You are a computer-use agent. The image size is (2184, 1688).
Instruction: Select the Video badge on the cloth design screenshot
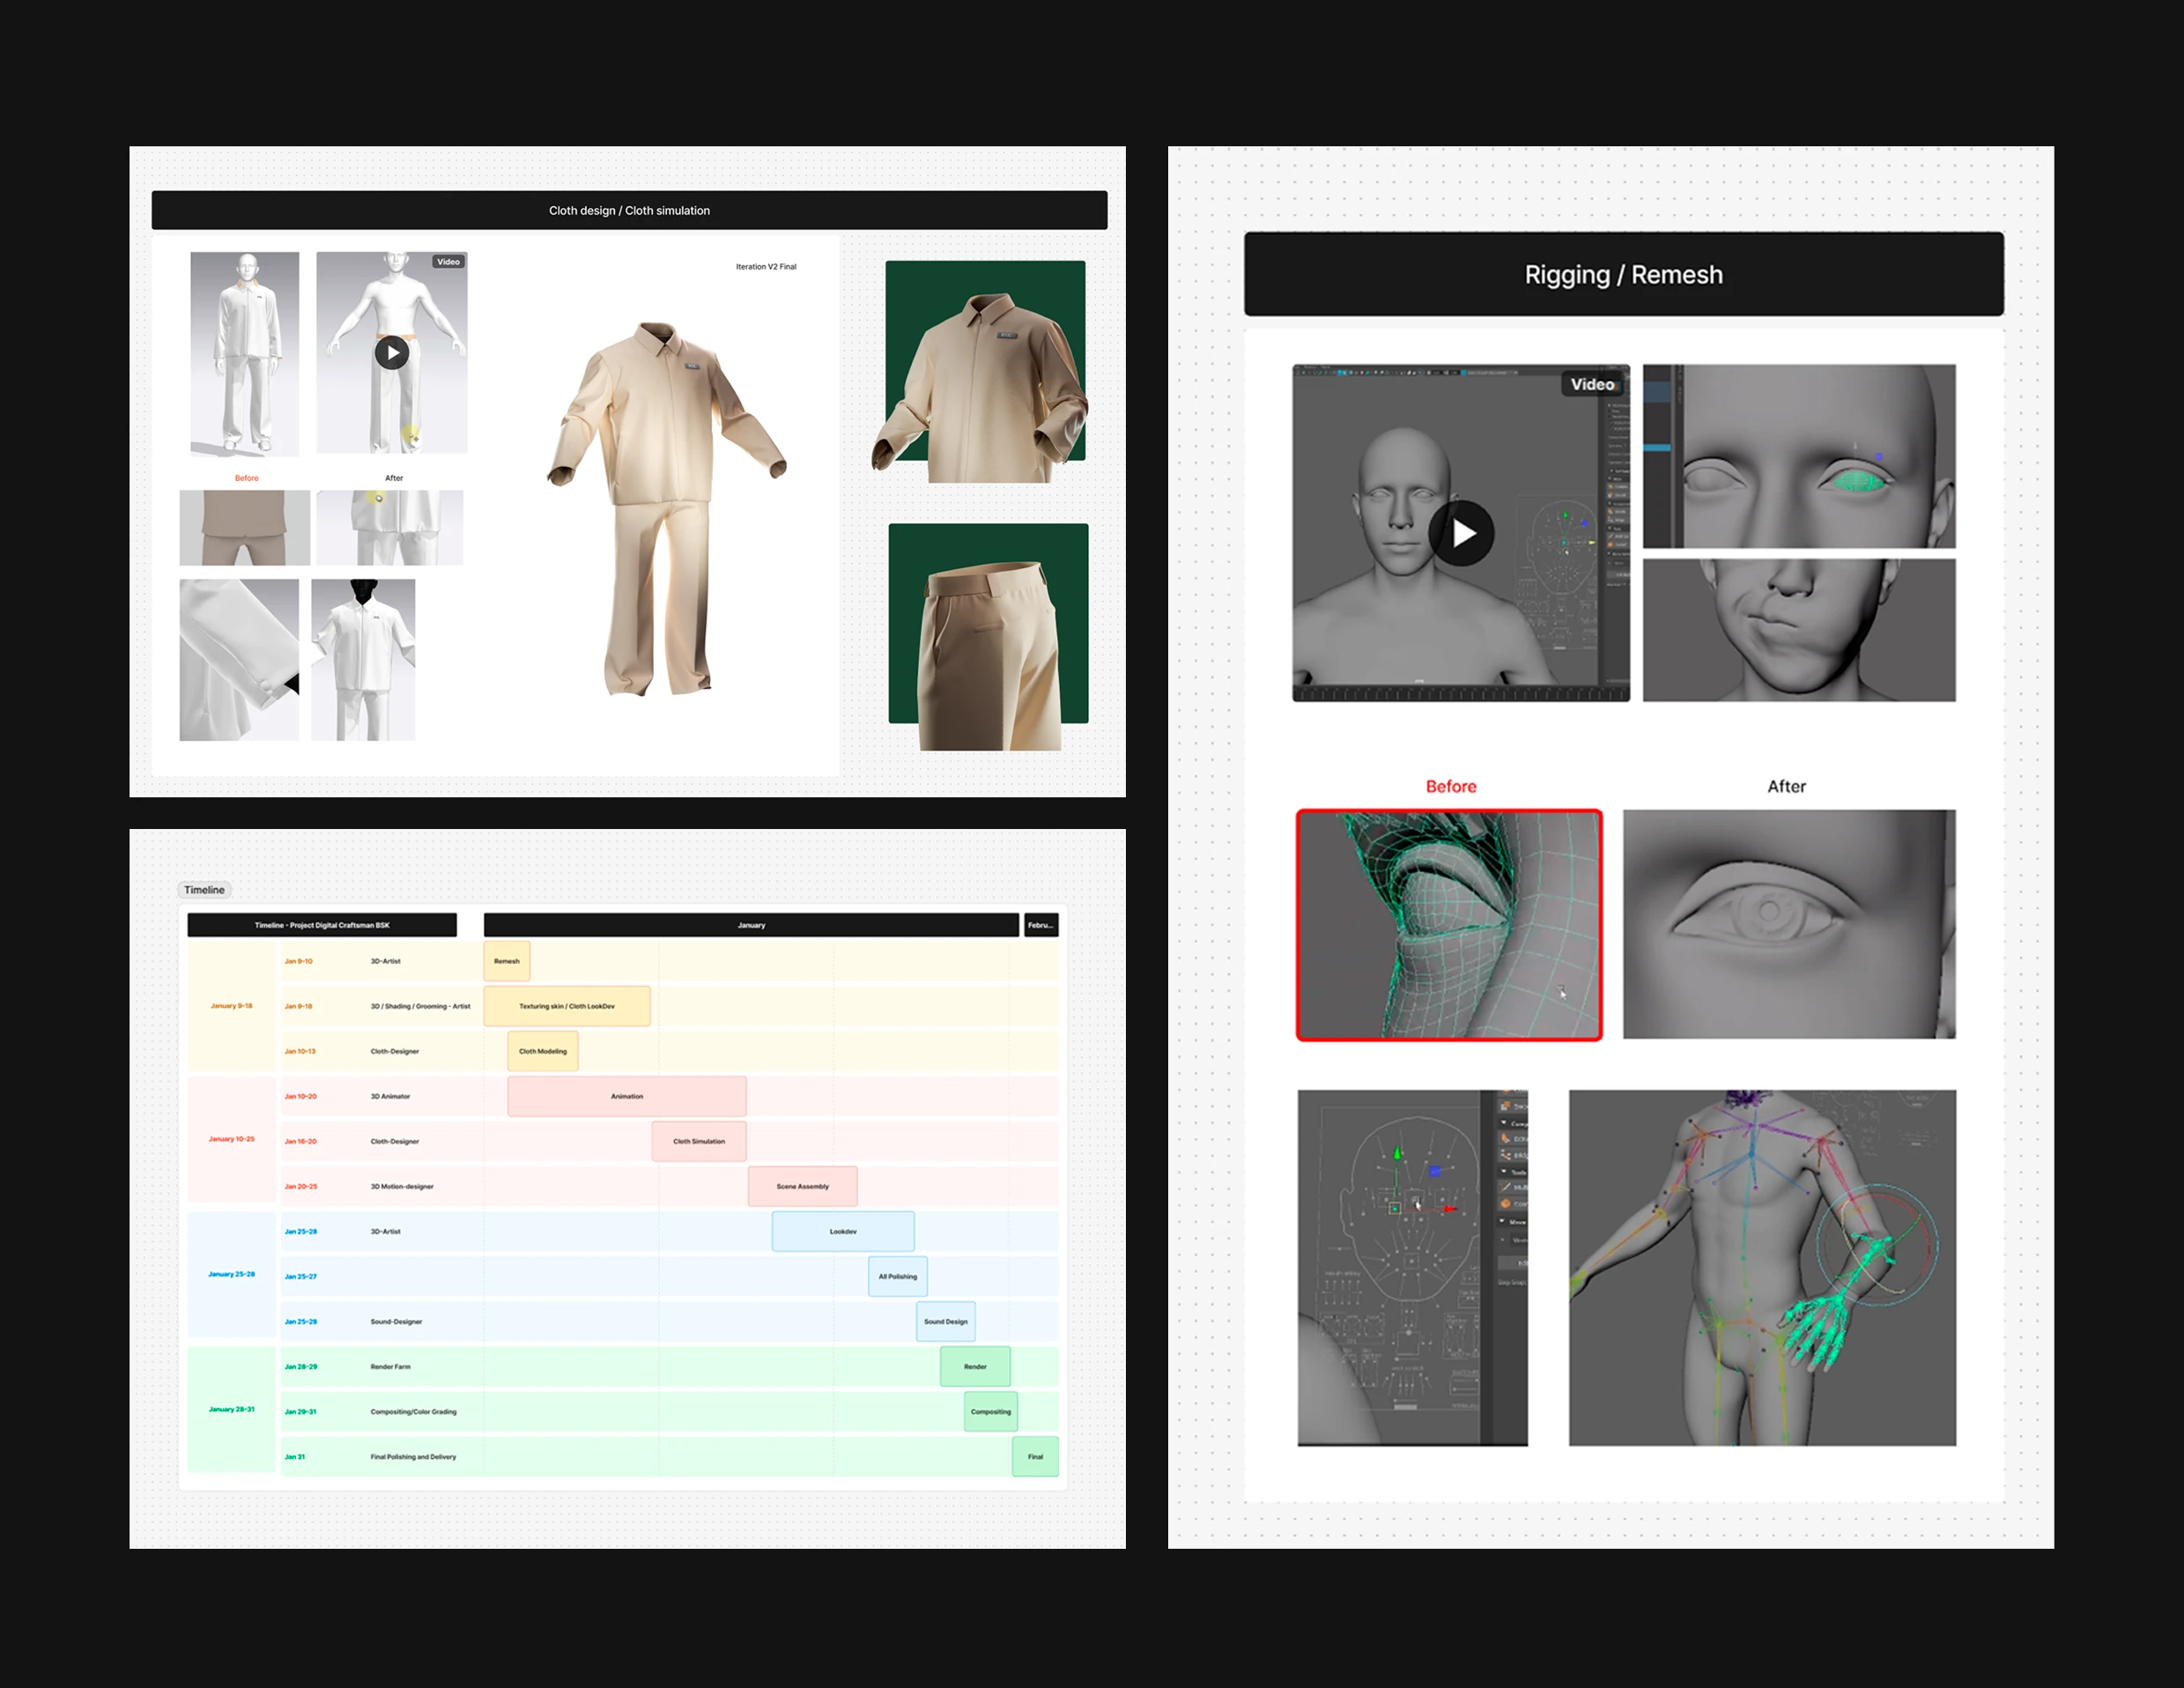tap(448, 262)
